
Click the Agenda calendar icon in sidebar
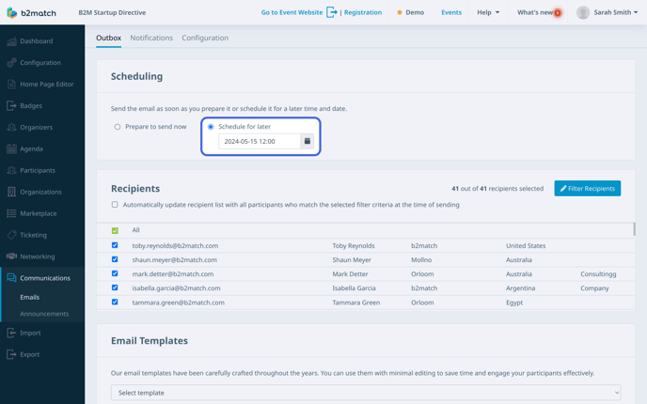tap(11, 148)
